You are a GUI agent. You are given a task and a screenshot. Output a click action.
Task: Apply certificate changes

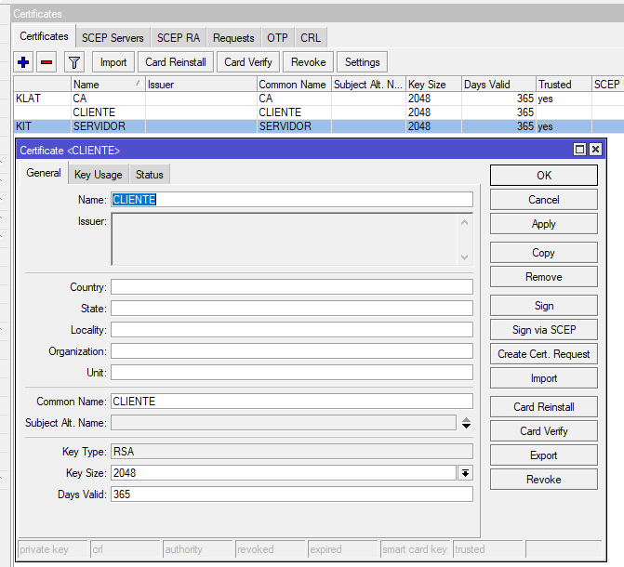pos(544,224)
